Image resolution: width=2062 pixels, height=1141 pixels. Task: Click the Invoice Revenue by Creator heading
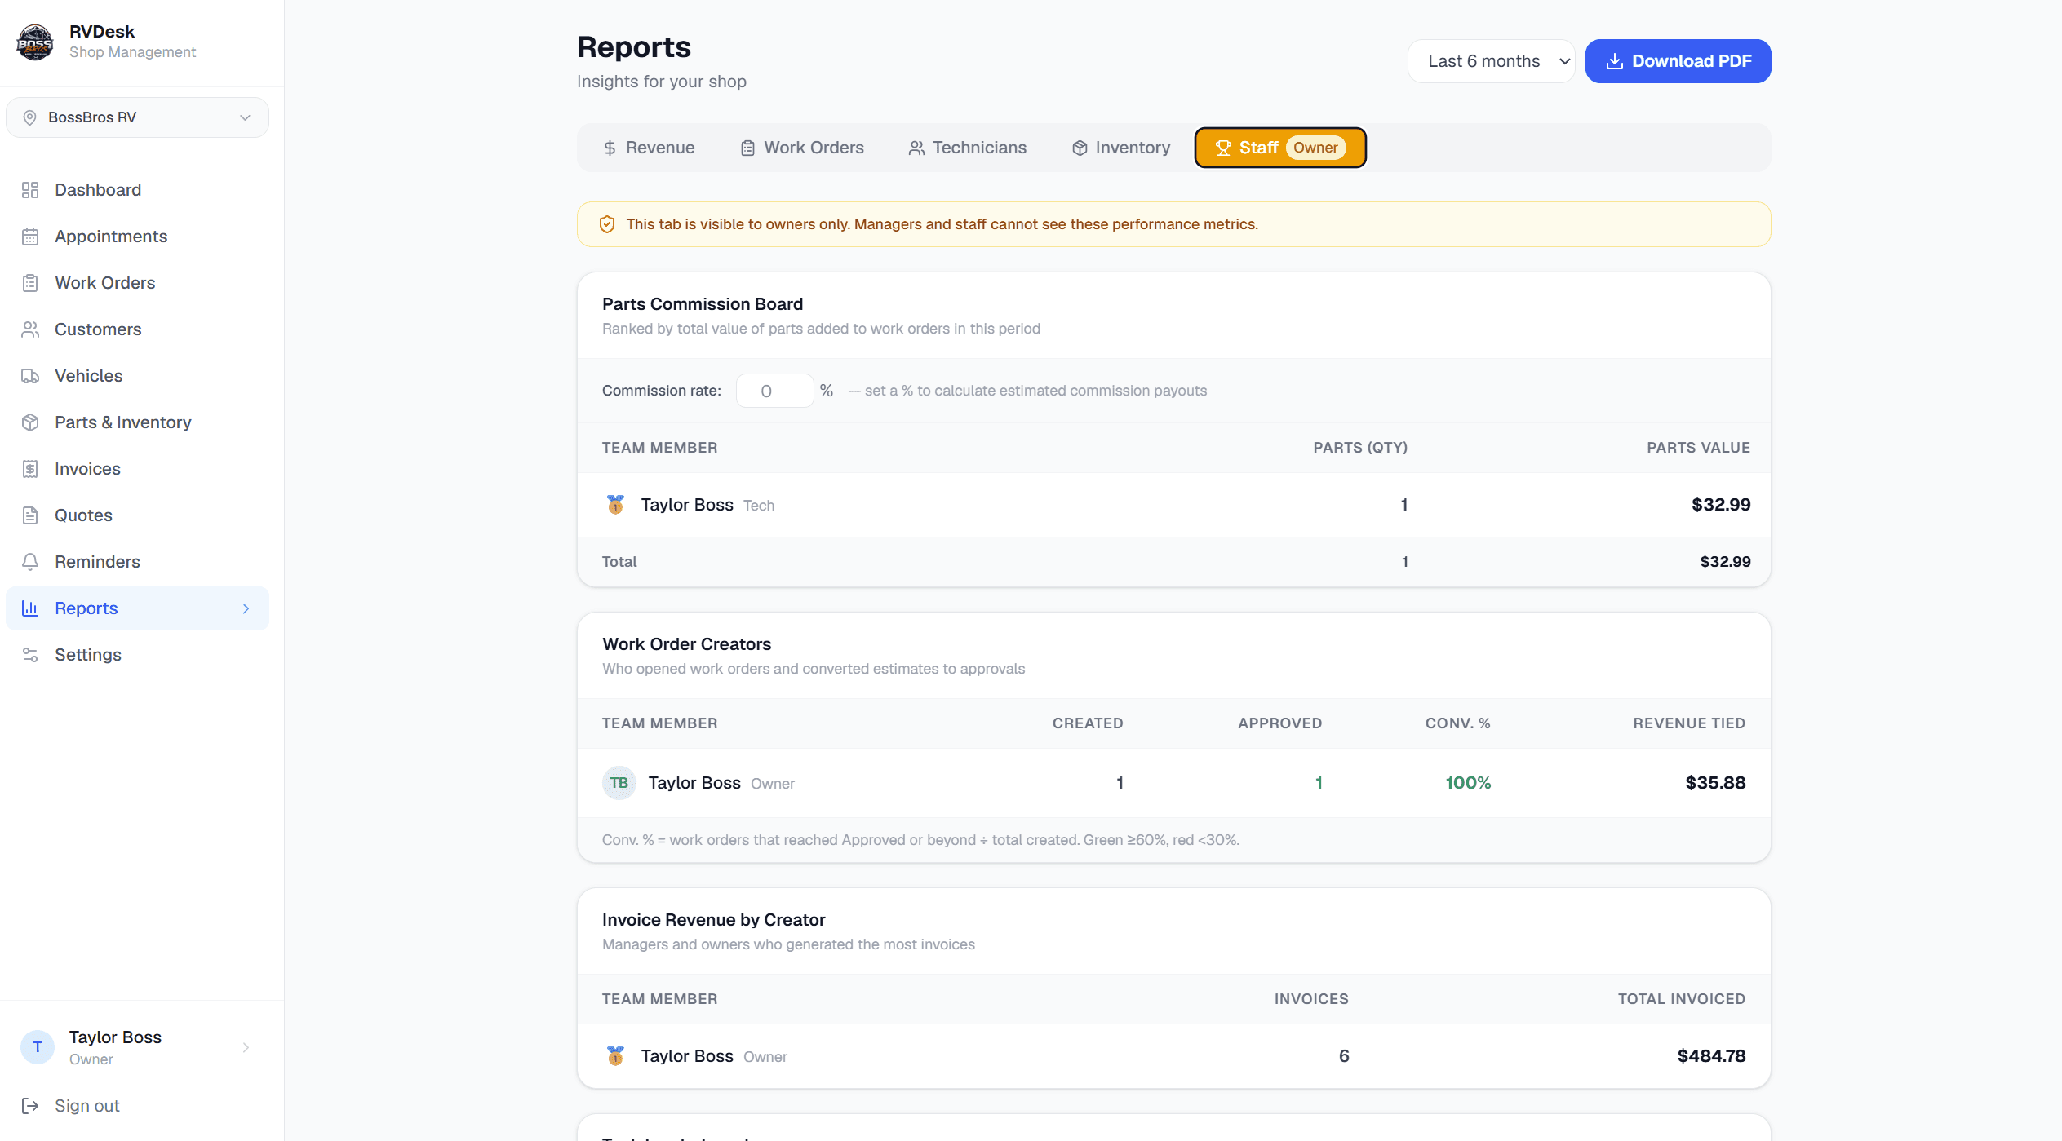[x=713, y=920]
